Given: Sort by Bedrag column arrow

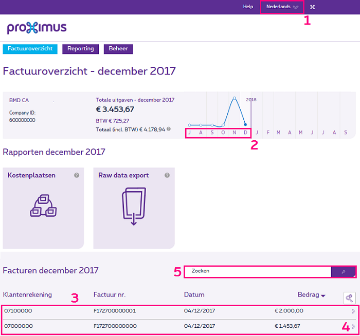Looking at the screenshot, I should [323, 295].
